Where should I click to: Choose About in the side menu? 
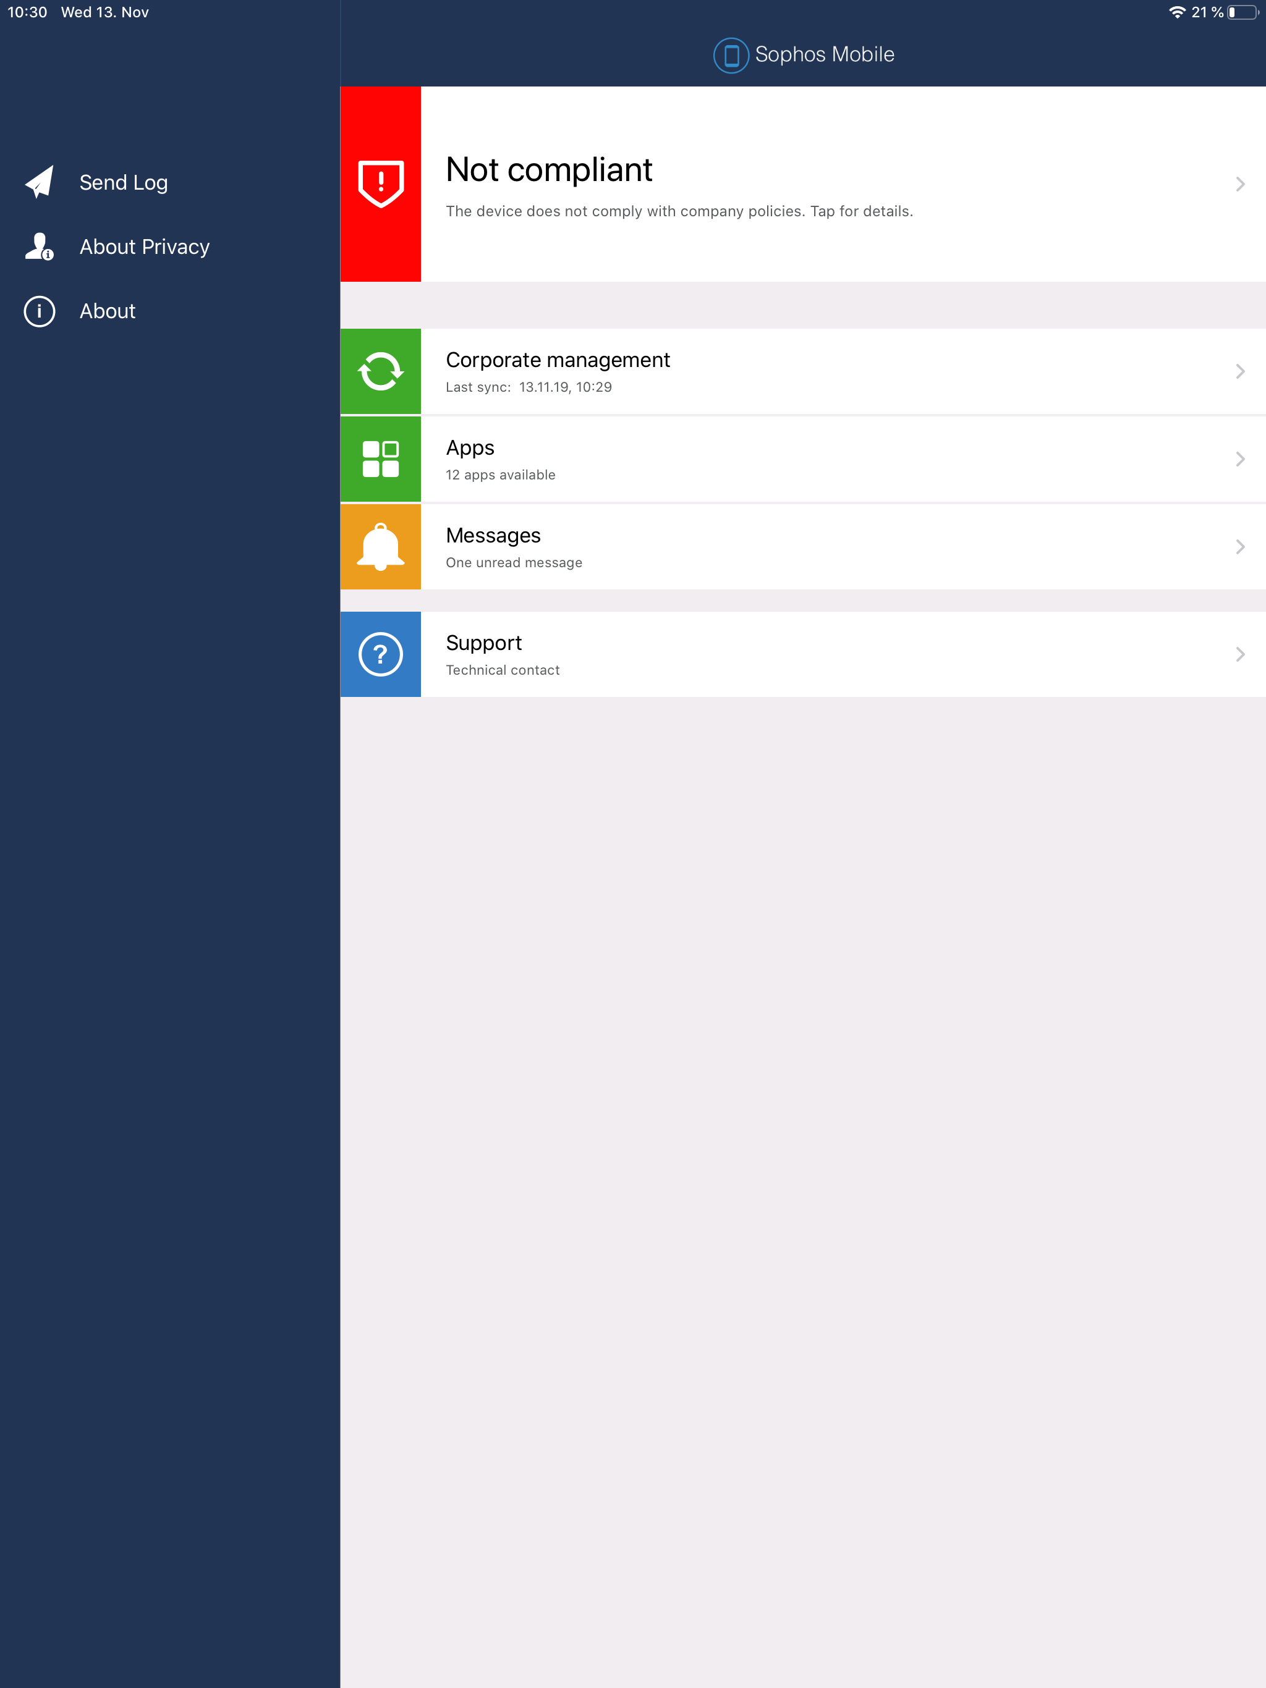click(108, 311)
